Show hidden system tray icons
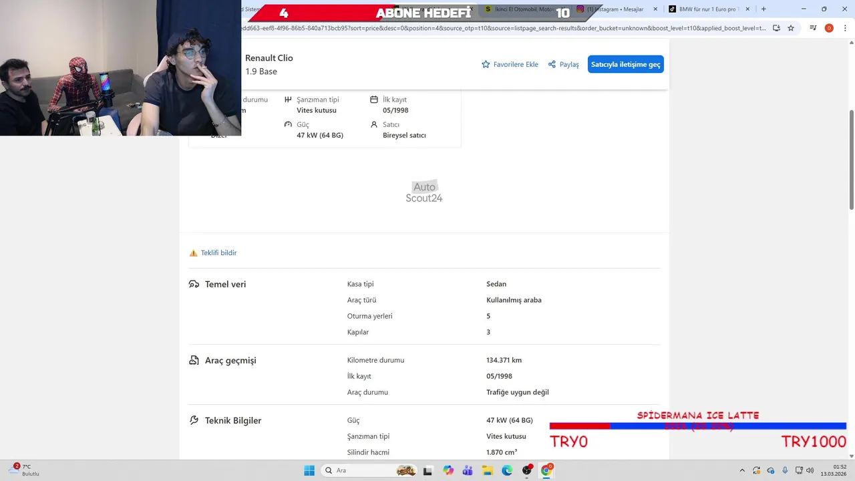Image resolution: width=855 pixels, height=481 pixels. (x=742, y=470)
